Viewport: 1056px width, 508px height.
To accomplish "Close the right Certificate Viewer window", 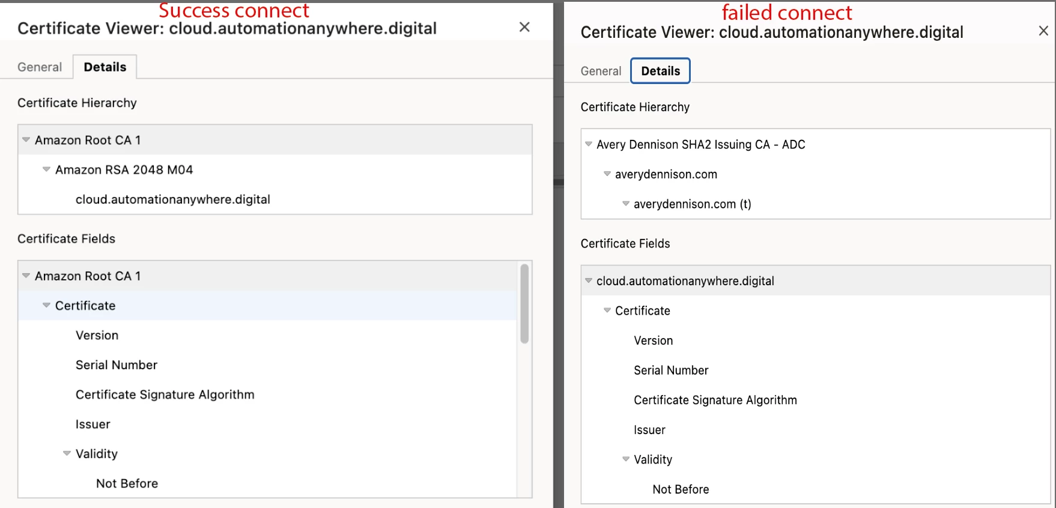I will coord(1043,31).
